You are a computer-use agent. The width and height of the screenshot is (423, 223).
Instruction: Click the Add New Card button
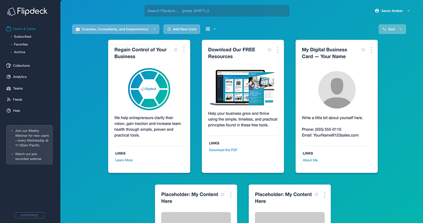181,29
